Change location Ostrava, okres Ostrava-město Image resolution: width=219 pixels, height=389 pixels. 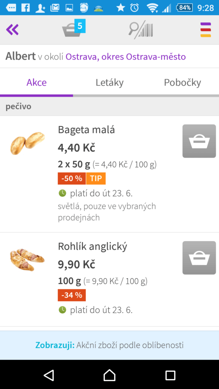pos(125,57)
